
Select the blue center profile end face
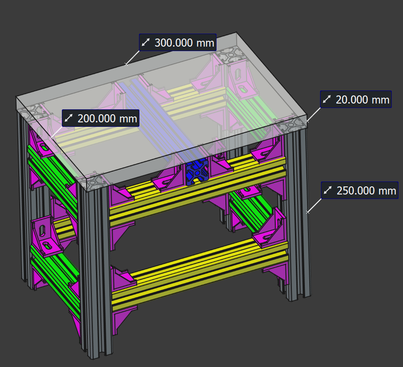point(197,172)
